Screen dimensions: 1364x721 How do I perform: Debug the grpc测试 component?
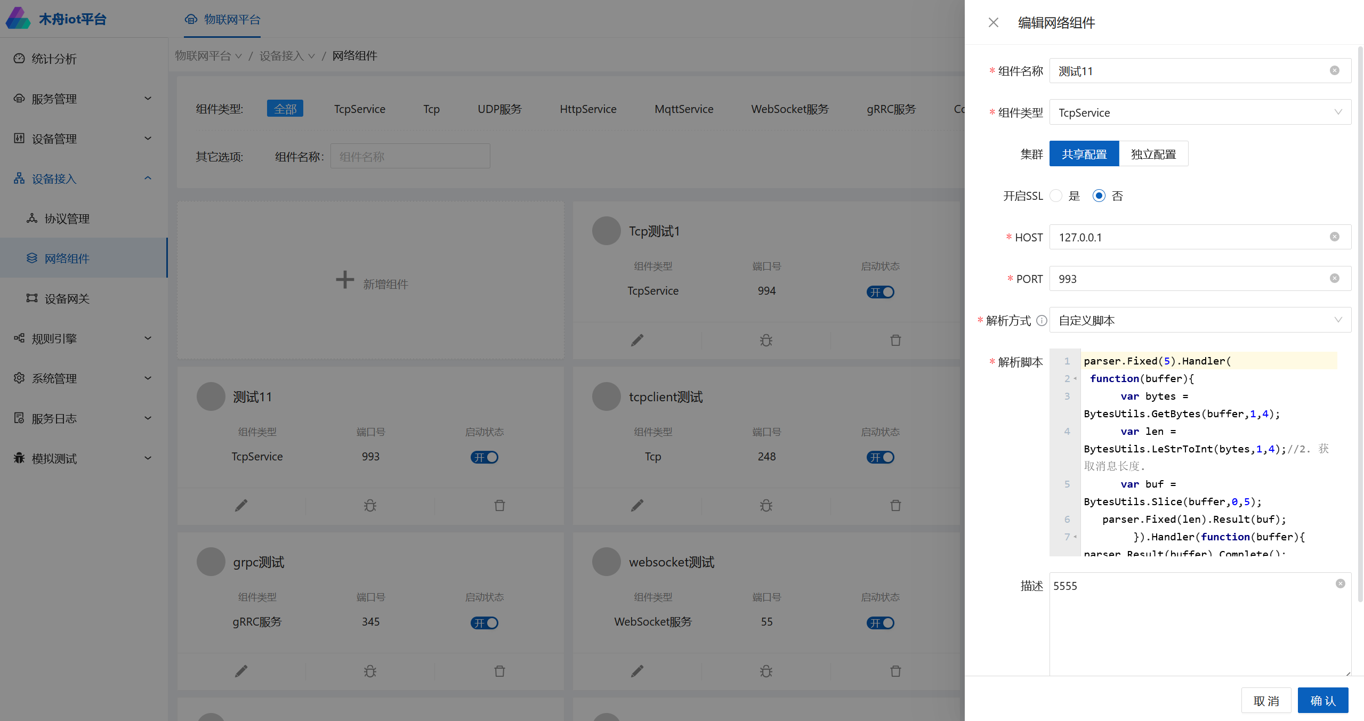click(370, 671)
